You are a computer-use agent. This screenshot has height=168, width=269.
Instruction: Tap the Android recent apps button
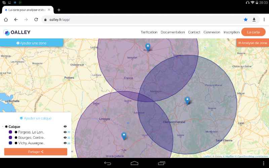[x=161, y=163]
